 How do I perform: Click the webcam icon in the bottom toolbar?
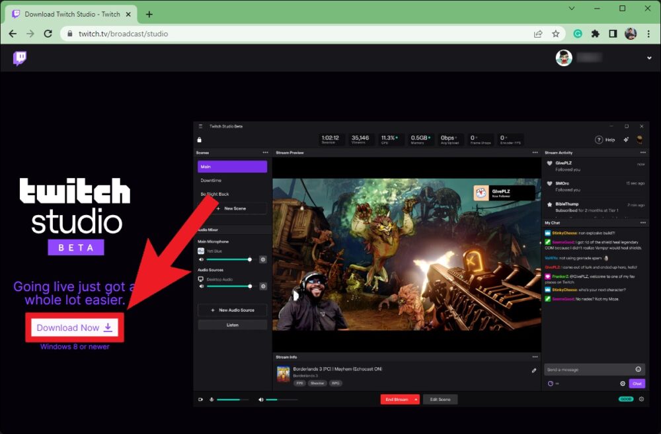pos(201,400)
